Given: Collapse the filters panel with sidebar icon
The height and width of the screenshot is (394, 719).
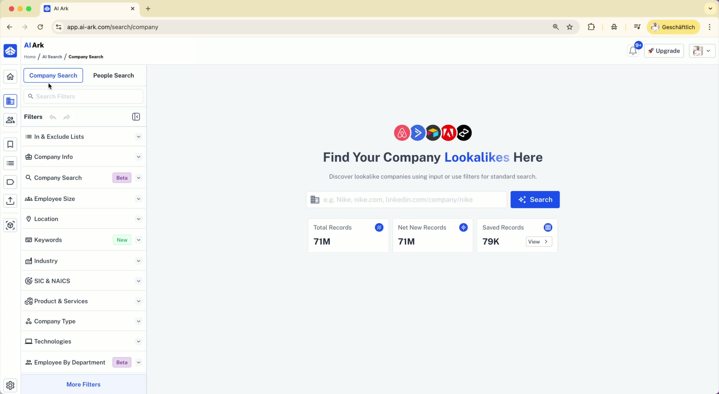Looking at the screenshot, I should pos(136,117).
